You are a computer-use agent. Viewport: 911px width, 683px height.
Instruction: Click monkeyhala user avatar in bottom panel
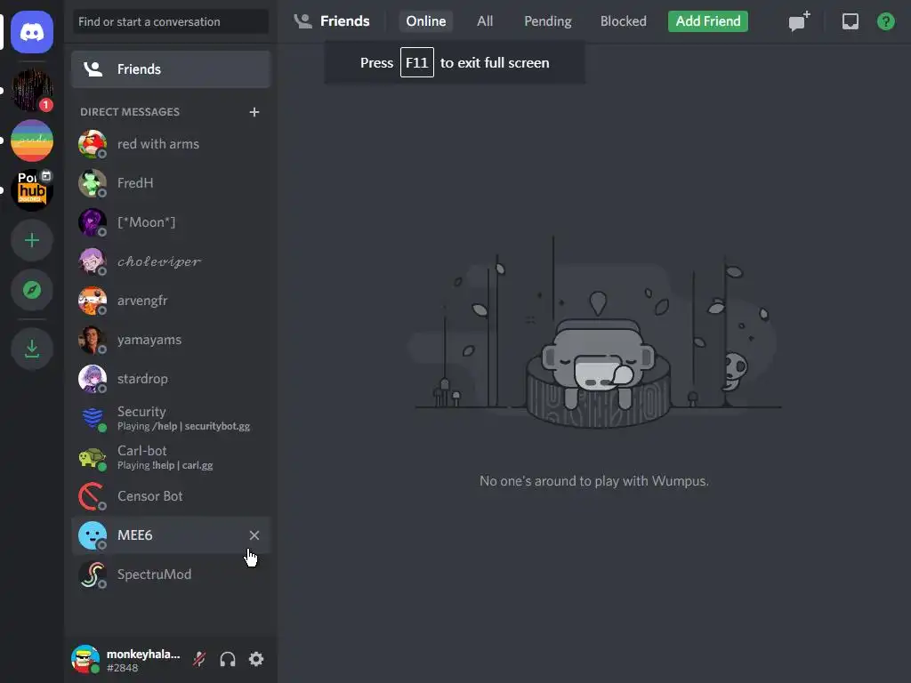(85, 659)
